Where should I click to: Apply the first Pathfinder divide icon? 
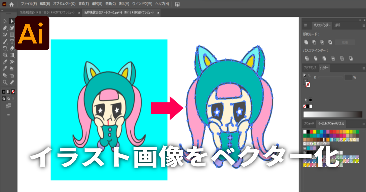pyautogui.click(x=307, y=59)
